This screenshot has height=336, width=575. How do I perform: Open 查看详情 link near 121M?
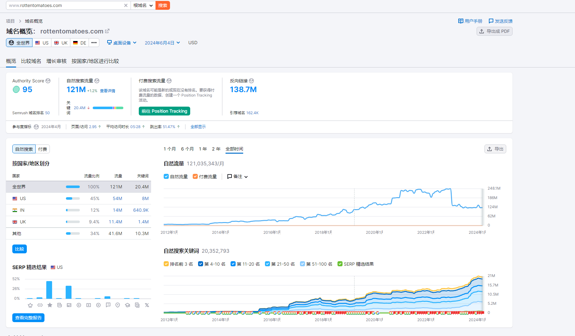click(x=108, y=91)
